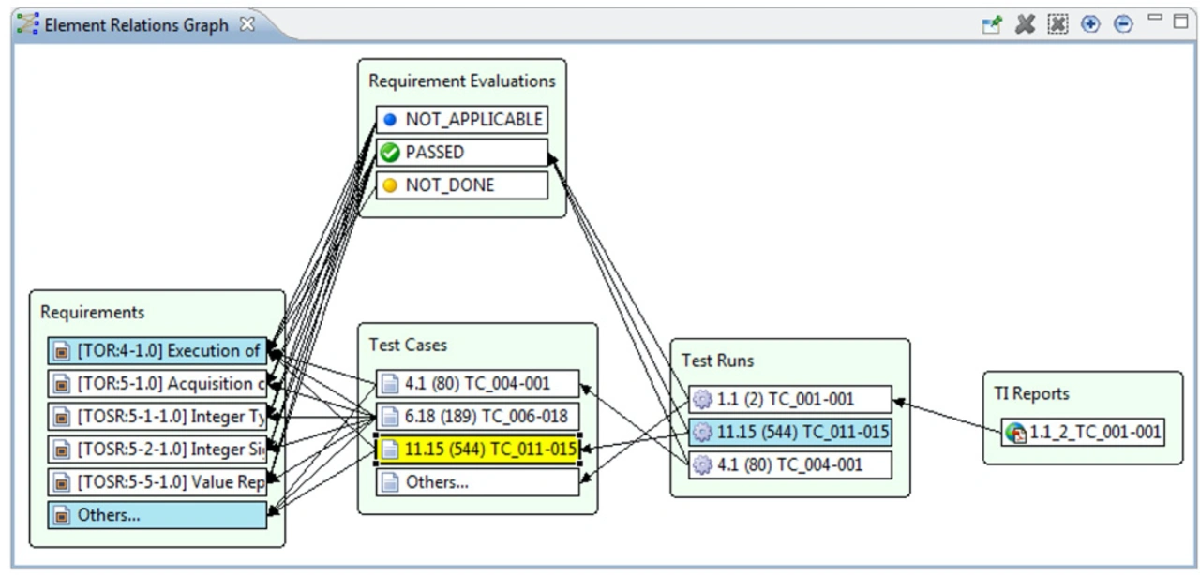Click the gray X remove icon
The image size is (1200, 575).
(x=1025, y=25)
